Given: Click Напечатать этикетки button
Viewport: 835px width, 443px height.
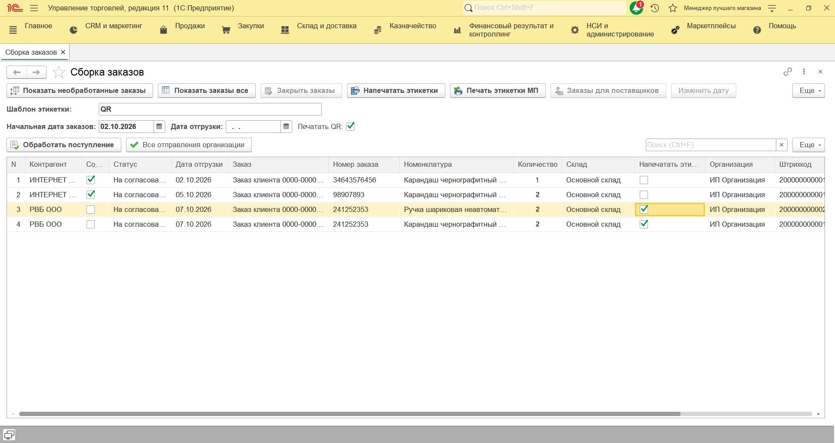Looking at the screenshot, I should coord(396,90).
